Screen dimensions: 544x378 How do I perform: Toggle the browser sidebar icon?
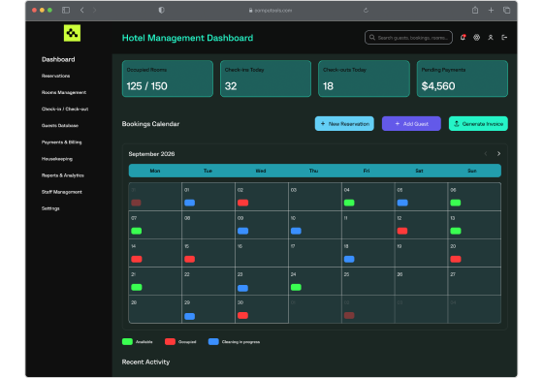point(66,11)
